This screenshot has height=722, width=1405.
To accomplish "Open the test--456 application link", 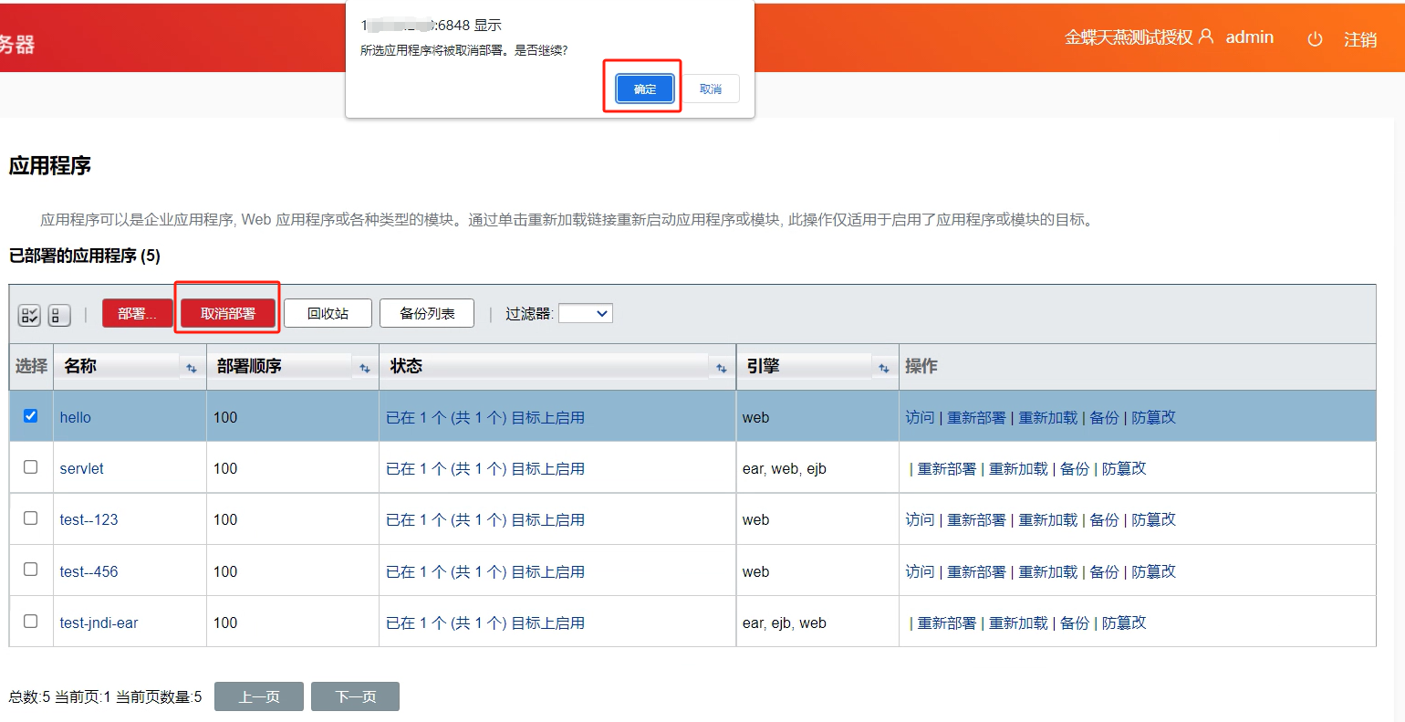I will 89,571.
